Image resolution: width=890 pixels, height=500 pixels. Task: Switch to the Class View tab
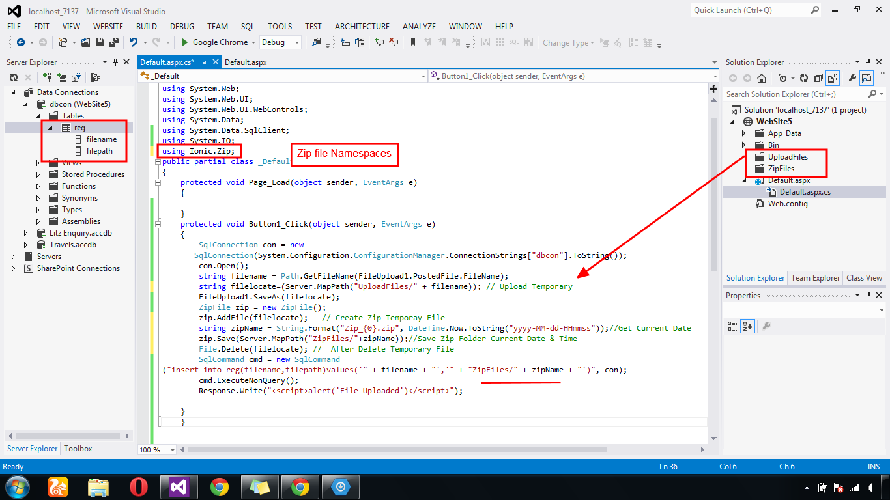click(x=864, y=278)
